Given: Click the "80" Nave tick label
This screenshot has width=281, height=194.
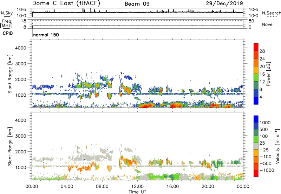Looking at the screenshot, I should coord(251,21).
